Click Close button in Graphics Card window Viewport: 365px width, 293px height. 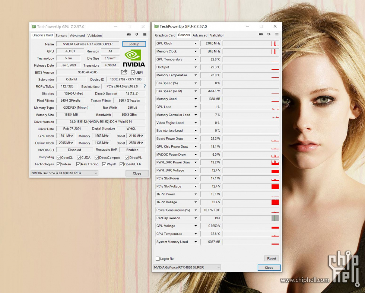tap(137, 173)
